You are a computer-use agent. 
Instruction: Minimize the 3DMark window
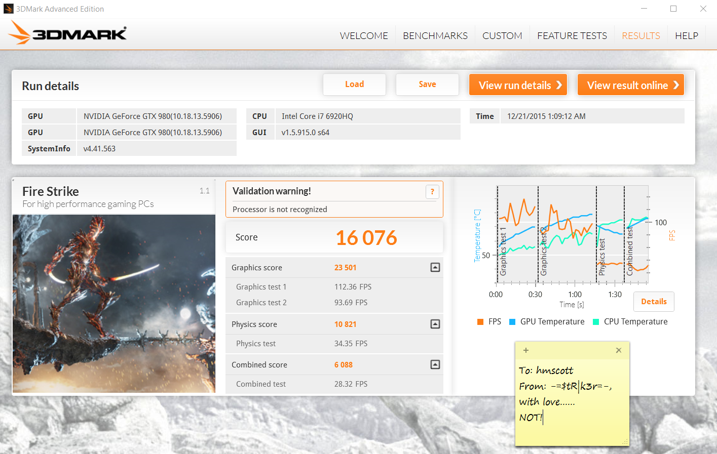(644, 9)
